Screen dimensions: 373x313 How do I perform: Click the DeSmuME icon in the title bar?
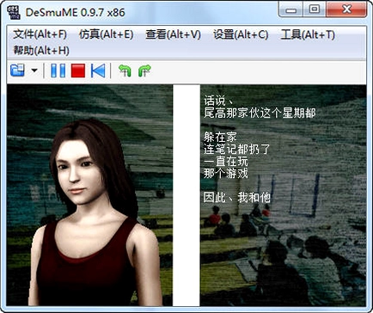pyautogui.click(x=14, y=12)
